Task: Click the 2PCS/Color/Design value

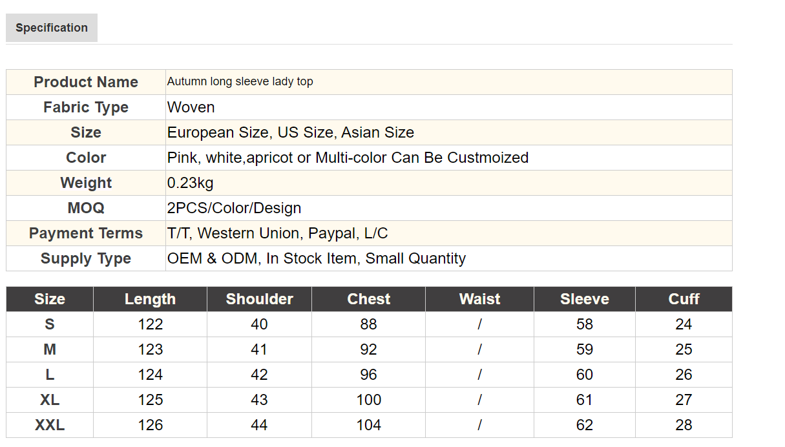Action: 234,208
